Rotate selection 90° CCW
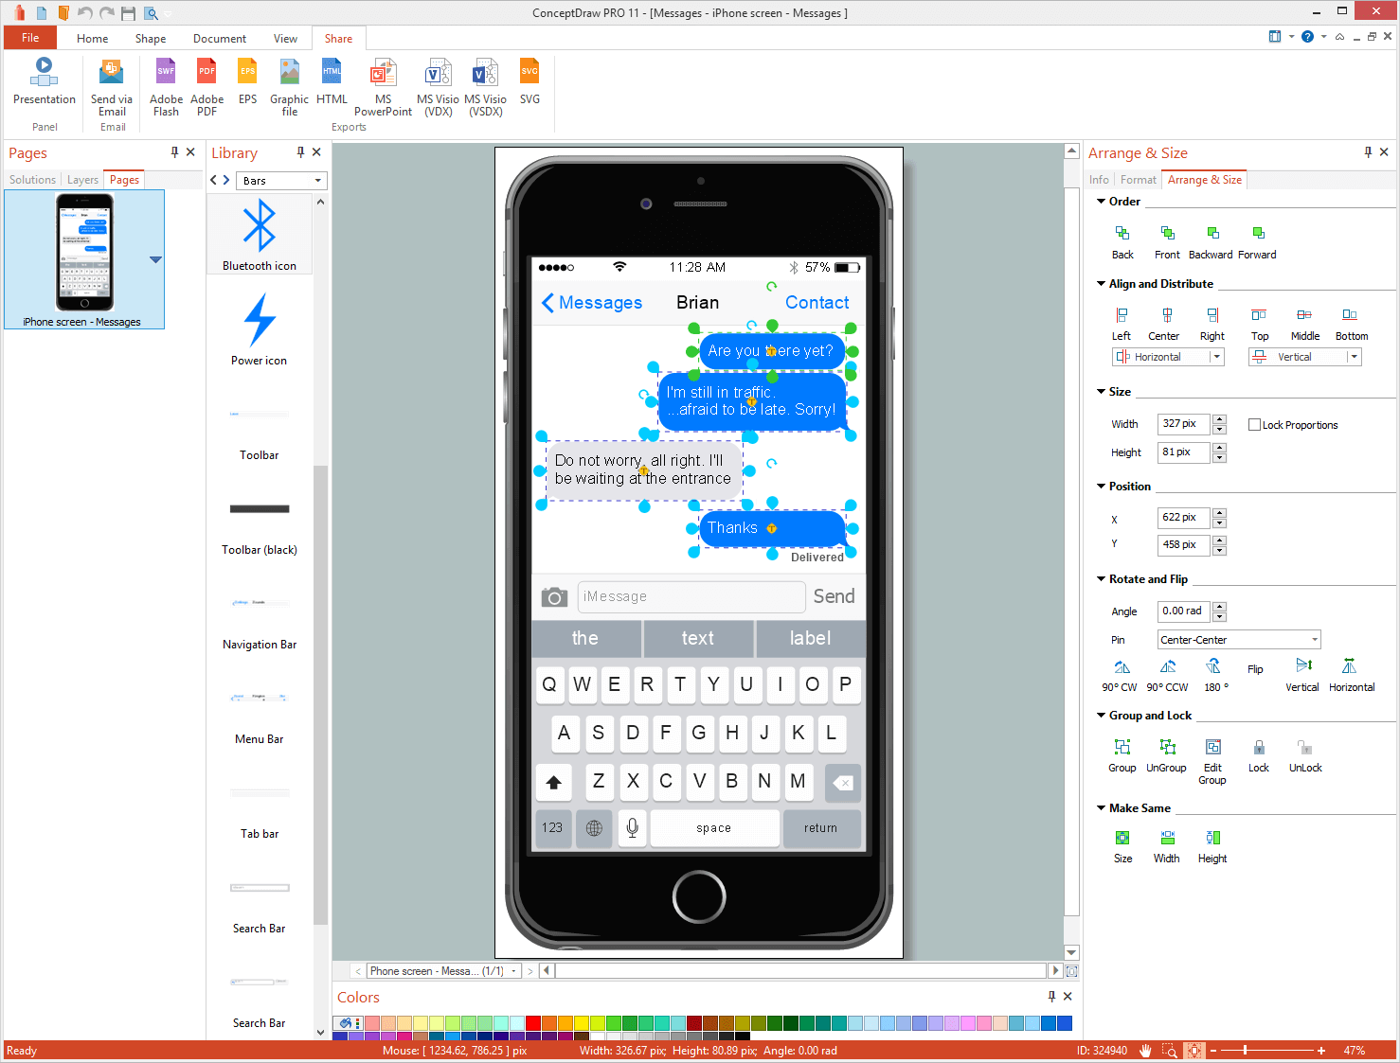The image size is (1400, 1063). coord(1167,676)
